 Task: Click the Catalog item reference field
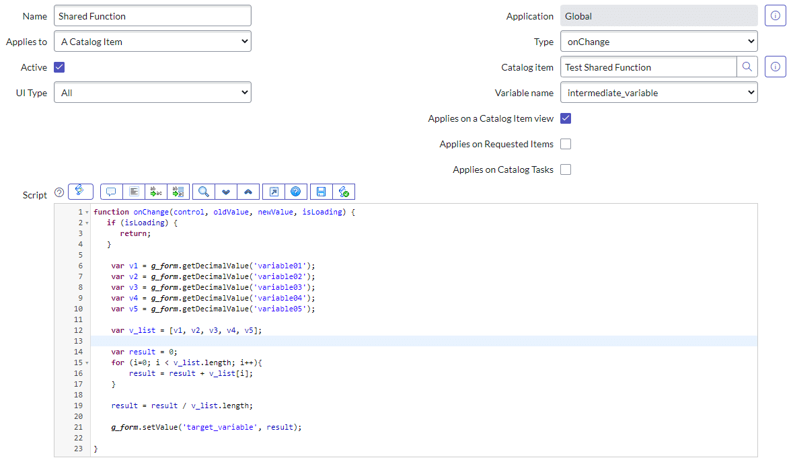pyautogui.click(x=648, y=67)
